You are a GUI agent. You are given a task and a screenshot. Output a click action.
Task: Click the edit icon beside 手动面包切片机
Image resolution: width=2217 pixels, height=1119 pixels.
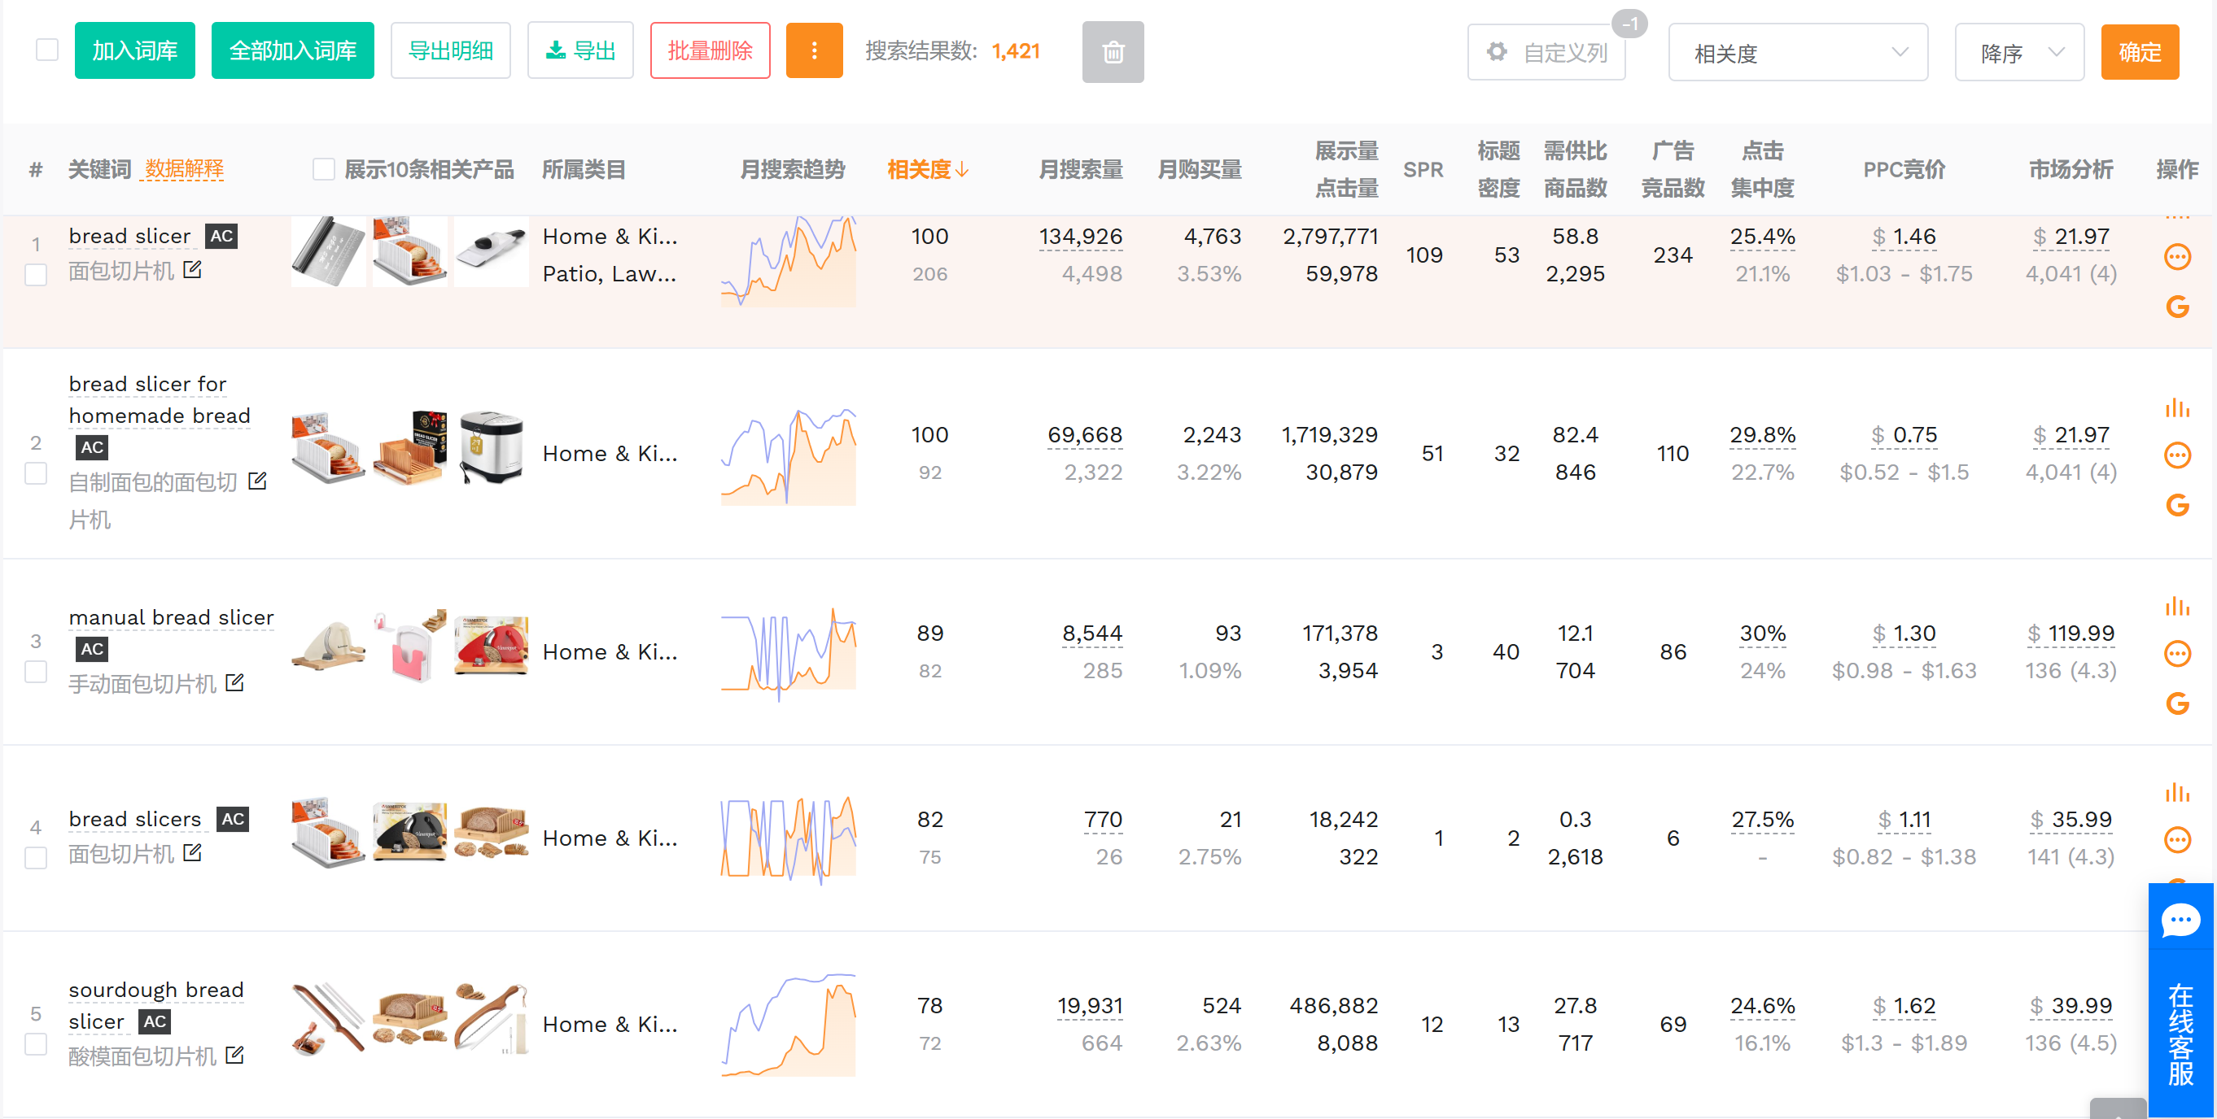[234, 683]
